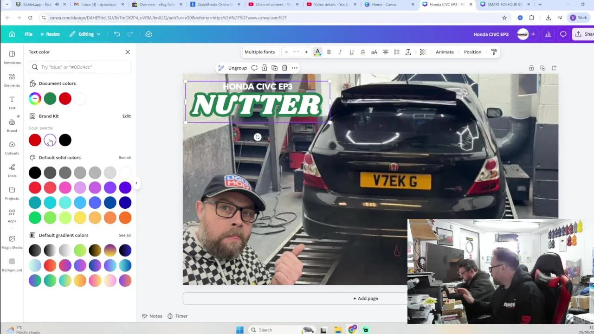Open the Magic Media sidebar panel
Image resolution: width=594 pixels, height=334 pixels.
12,242
